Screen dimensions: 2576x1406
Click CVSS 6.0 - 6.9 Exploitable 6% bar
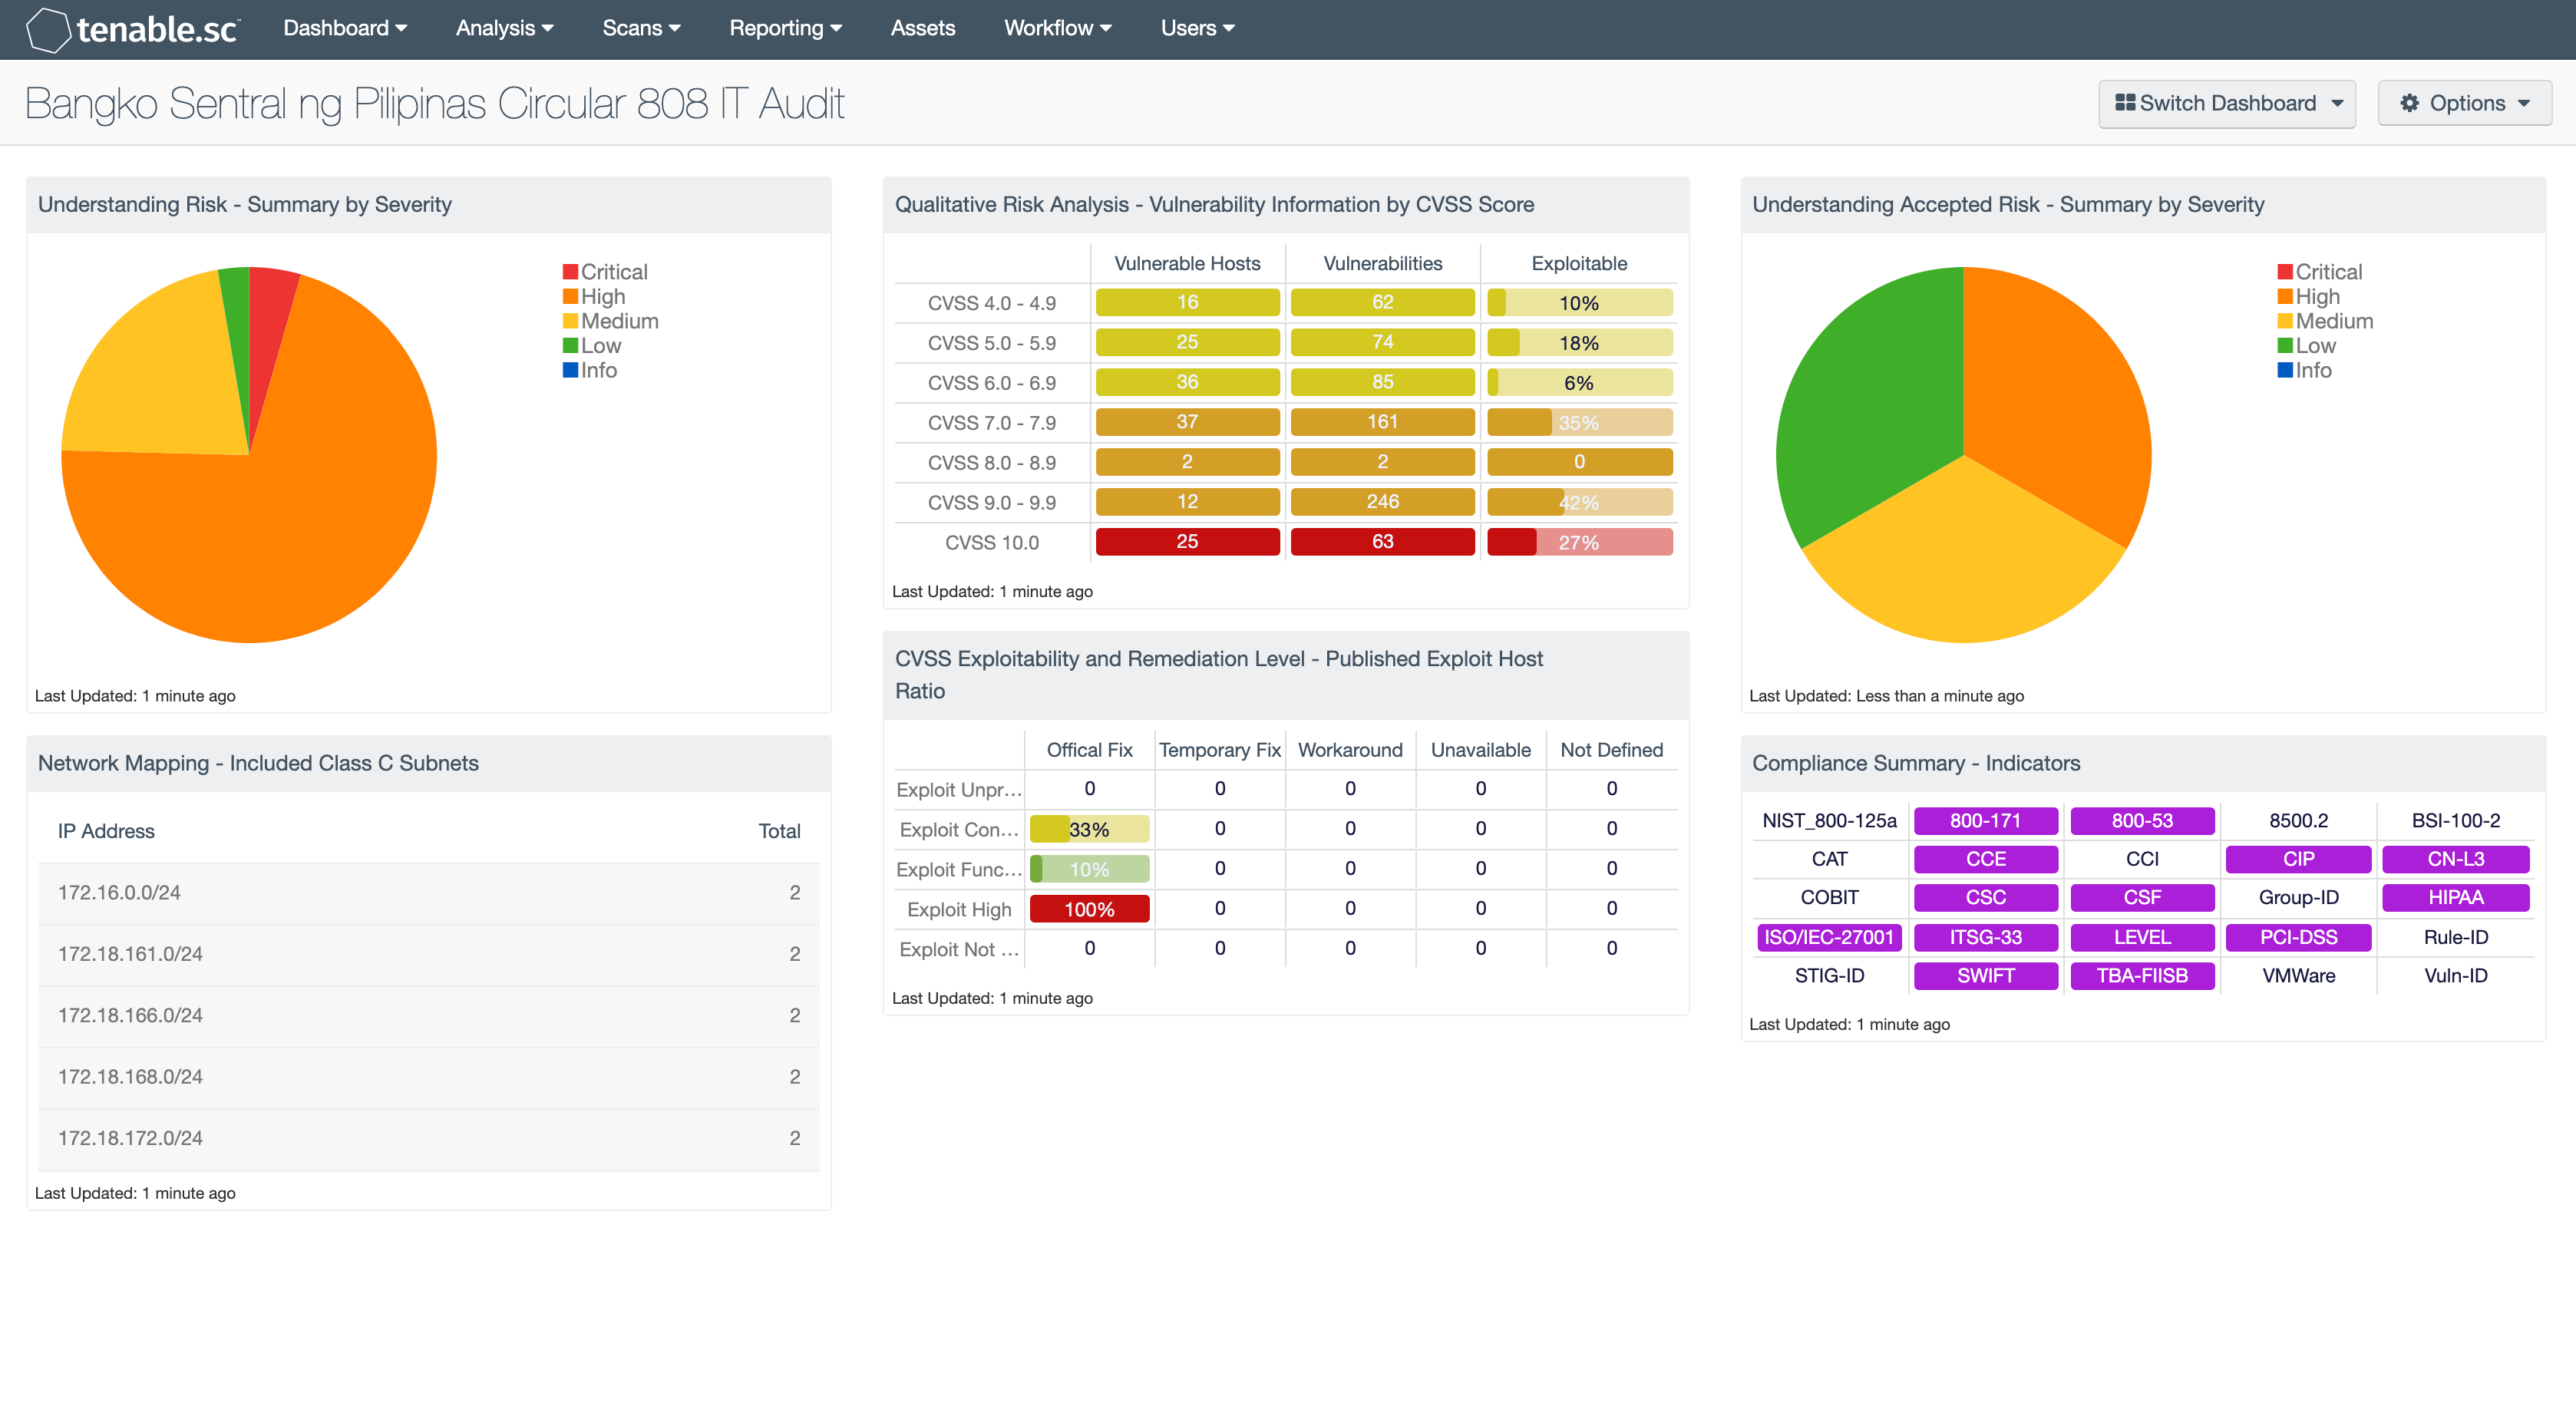pos(1579,382)
